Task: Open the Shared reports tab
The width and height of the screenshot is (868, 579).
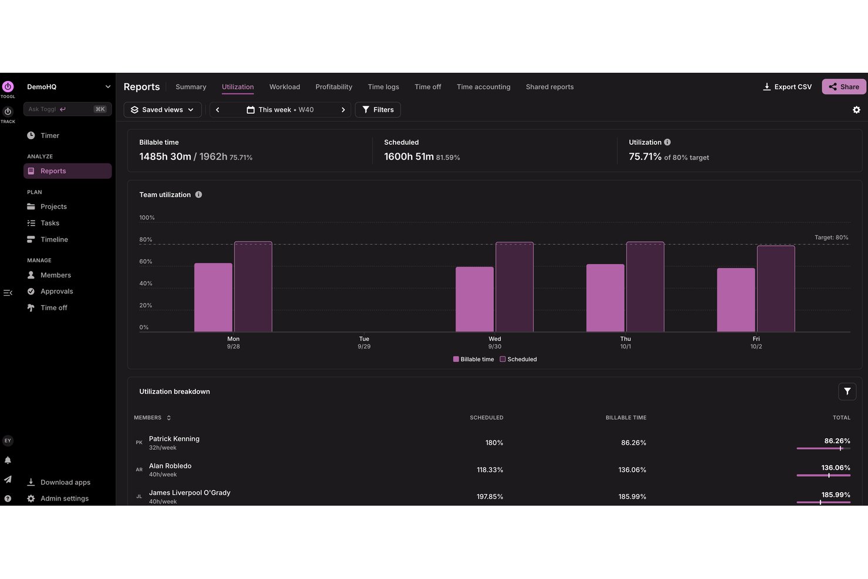Action: click(x=550, y=87)
